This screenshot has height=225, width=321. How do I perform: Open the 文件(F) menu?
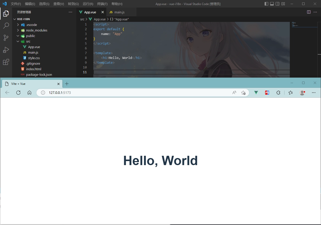(16, 4)
